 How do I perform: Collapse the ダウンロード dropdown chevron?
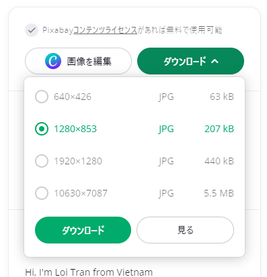215,61
